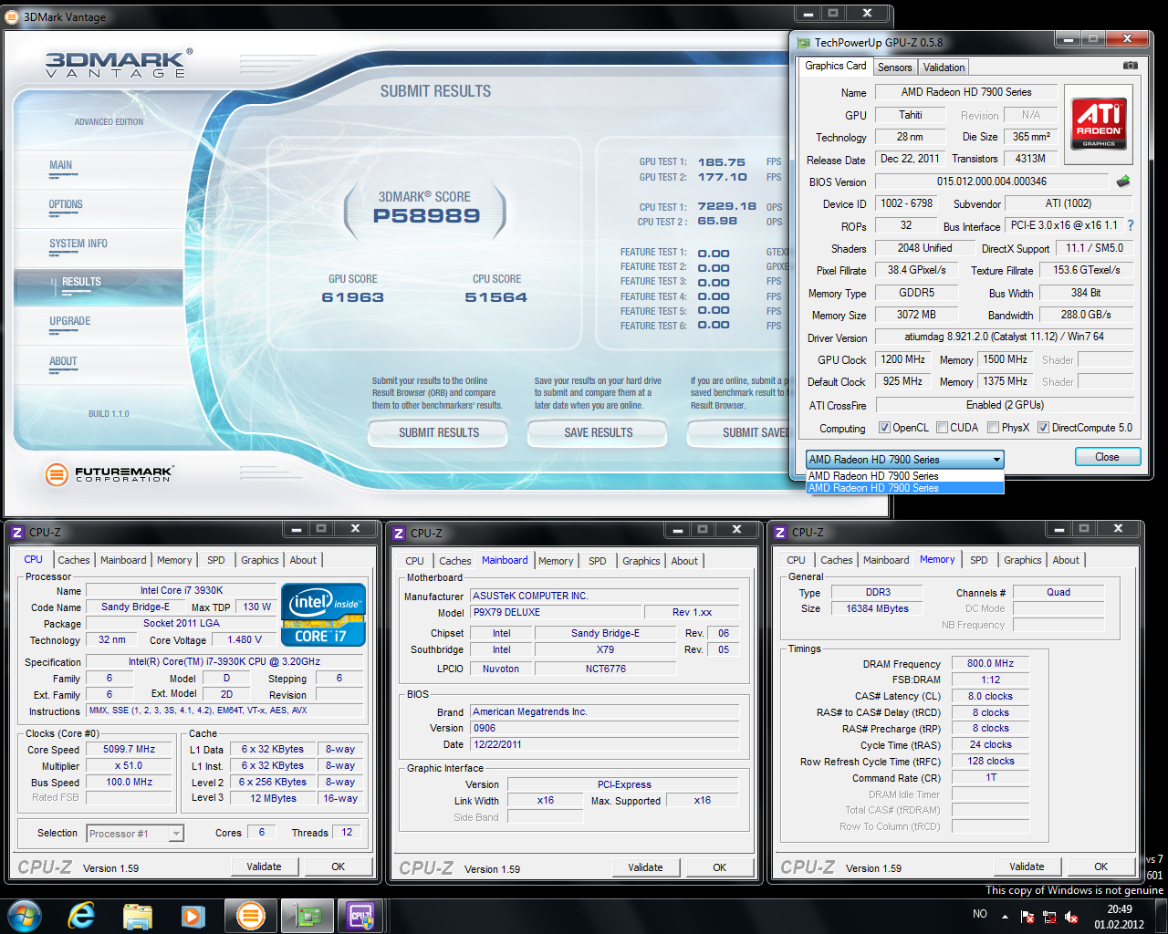This screenshot has height=934, width=1168.
Task: Click the ATI Radeon logo in GPU-Z
Action: pyautogui.click(x=1099, y=124)
